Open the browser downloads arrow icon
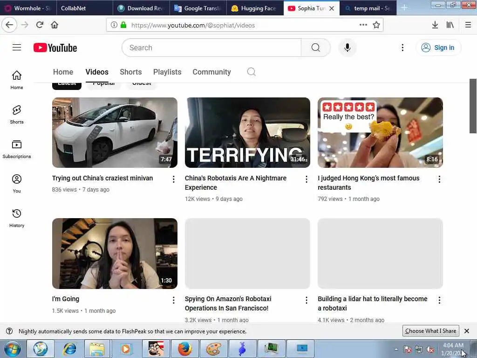This screenshot has width=477, height=358. click(435, 25)
